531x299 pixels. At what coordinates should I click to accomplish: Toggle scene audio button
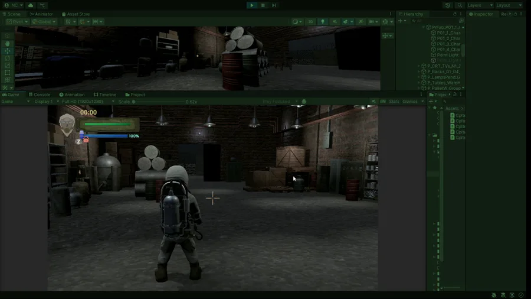pyautogui.click(x=335, y=22)
